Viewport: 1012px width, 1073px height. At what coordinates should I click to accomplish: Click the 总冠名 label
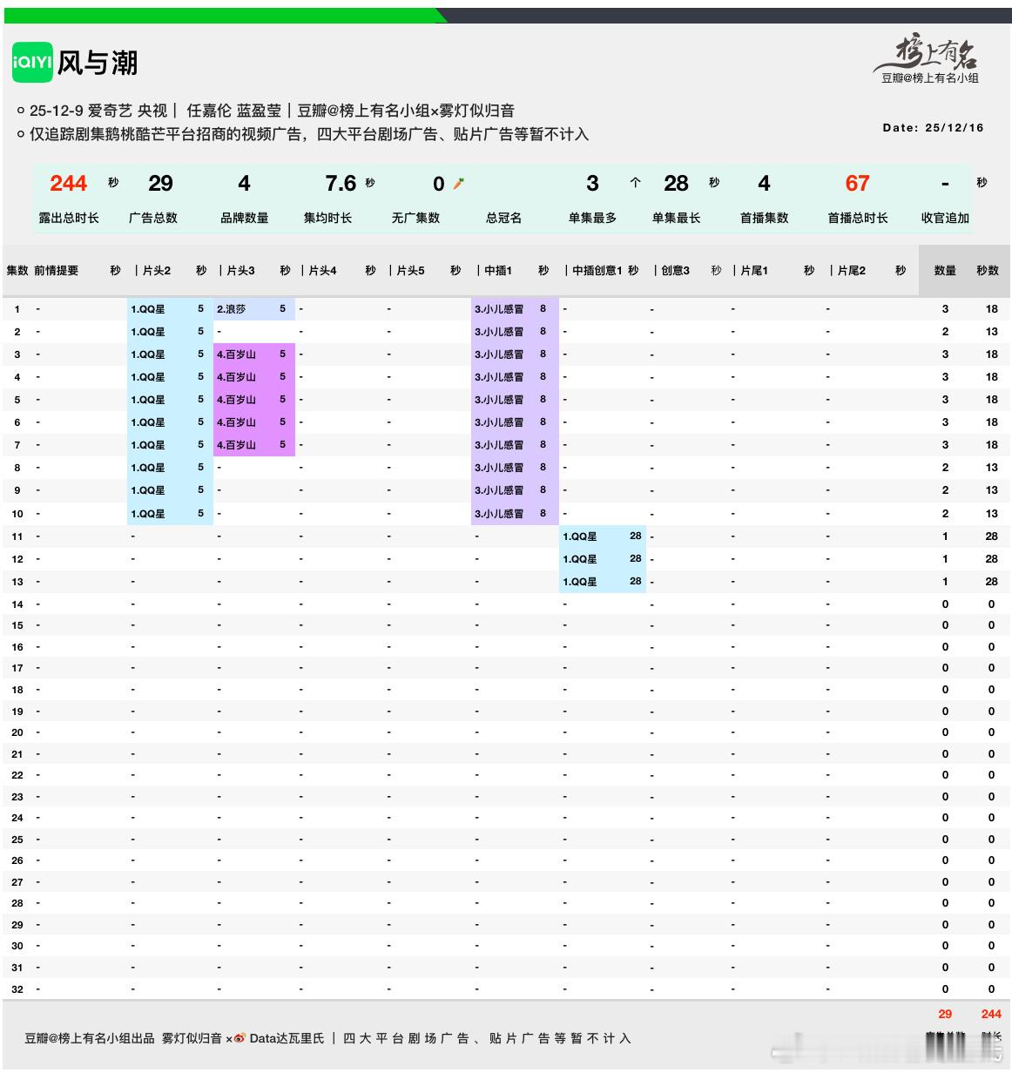point(503,218)
